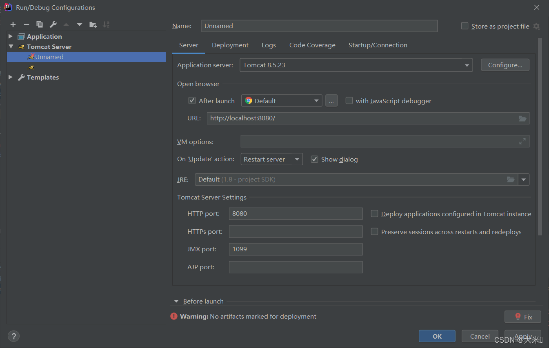Open JRE dropdown arrow
Viewport: 549px width, 348px height.
click(524, 180)
